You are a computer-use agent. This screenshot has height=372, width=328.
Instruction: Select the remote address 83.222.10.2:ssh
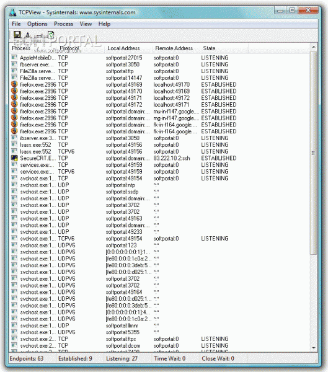click(x=172, y=158)
